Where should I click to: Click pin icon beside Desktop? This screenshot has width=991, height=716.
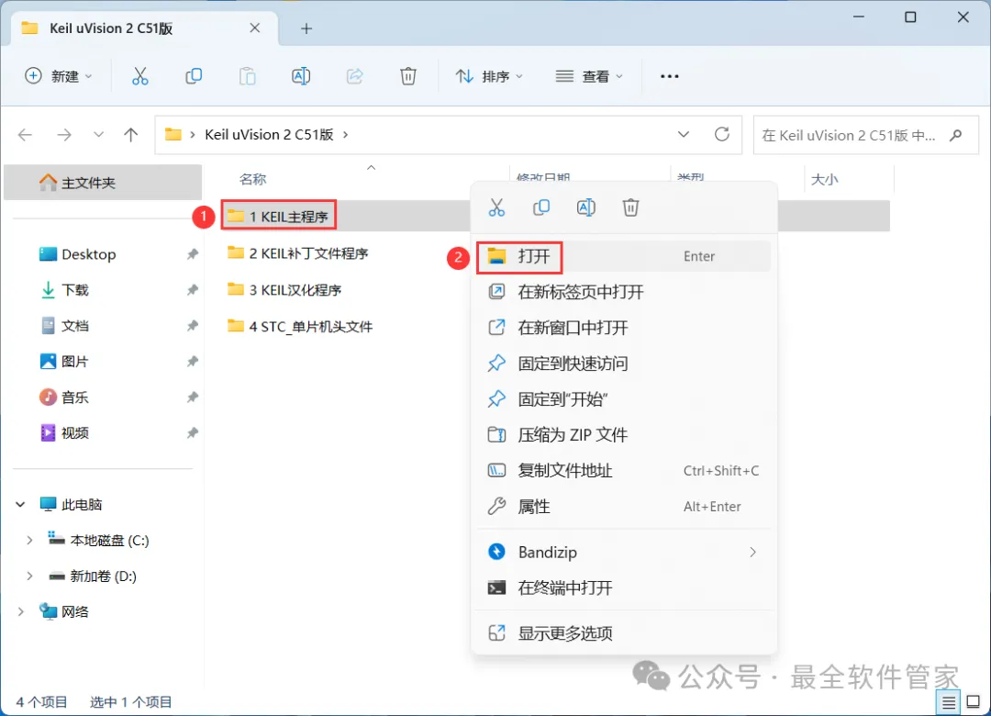192,254
